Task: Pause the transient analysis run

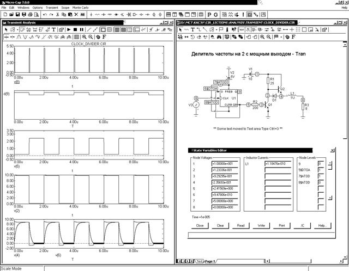Action: 81,29
